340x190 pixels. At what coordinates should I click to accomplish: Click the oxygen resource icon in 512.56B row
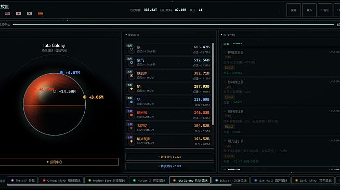[x=131, y=62]
